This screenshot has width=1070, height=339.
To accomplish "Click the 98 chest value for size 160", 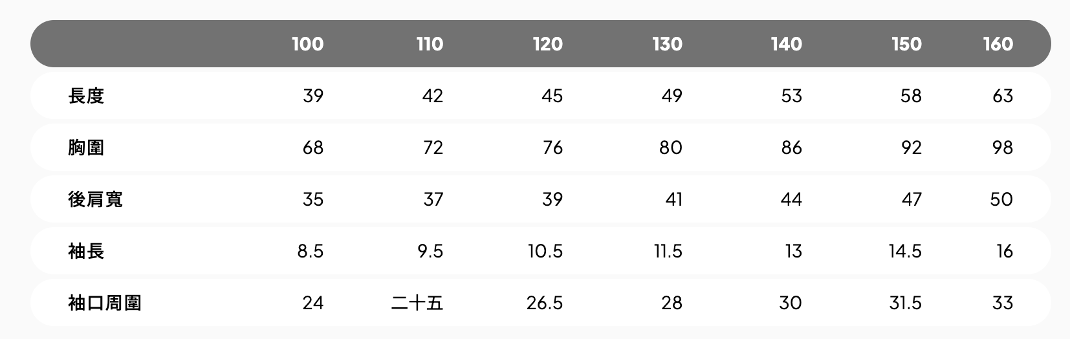I will pyautogui.click(x=1002, y=148).
